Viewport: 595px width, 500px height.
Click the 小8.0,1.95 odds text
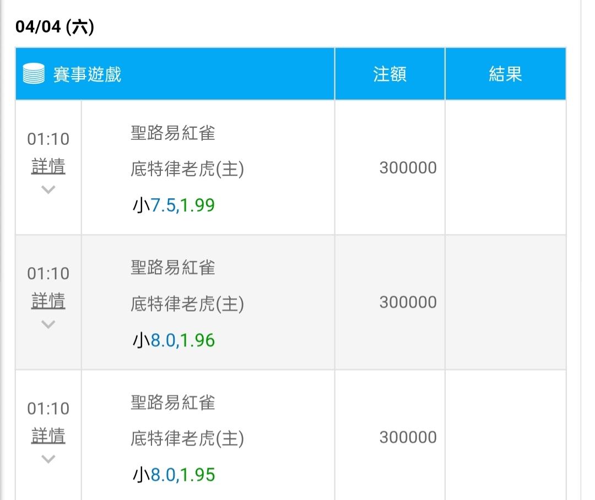(174, 475)
